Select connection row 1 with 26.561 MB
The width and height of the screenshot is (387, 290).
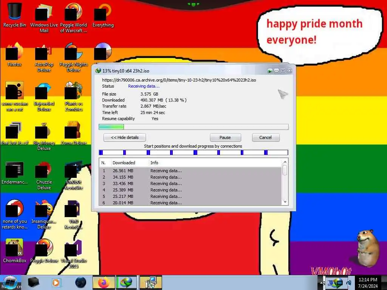point(190,171)
